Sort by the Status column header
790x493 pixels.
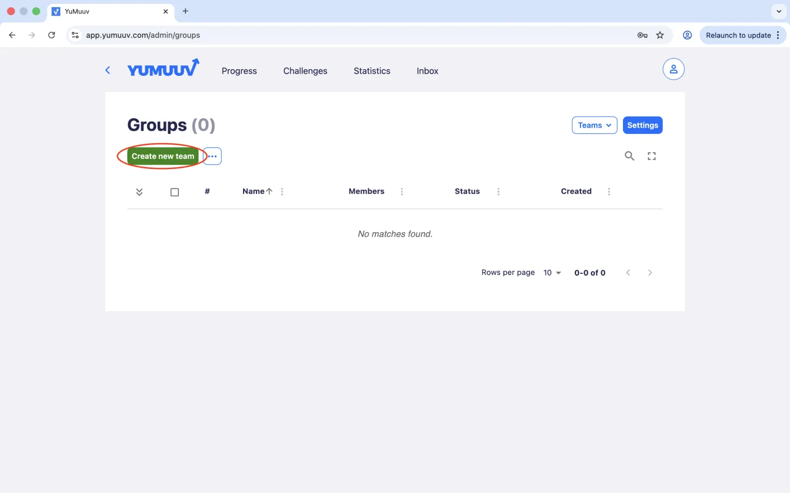467,191
